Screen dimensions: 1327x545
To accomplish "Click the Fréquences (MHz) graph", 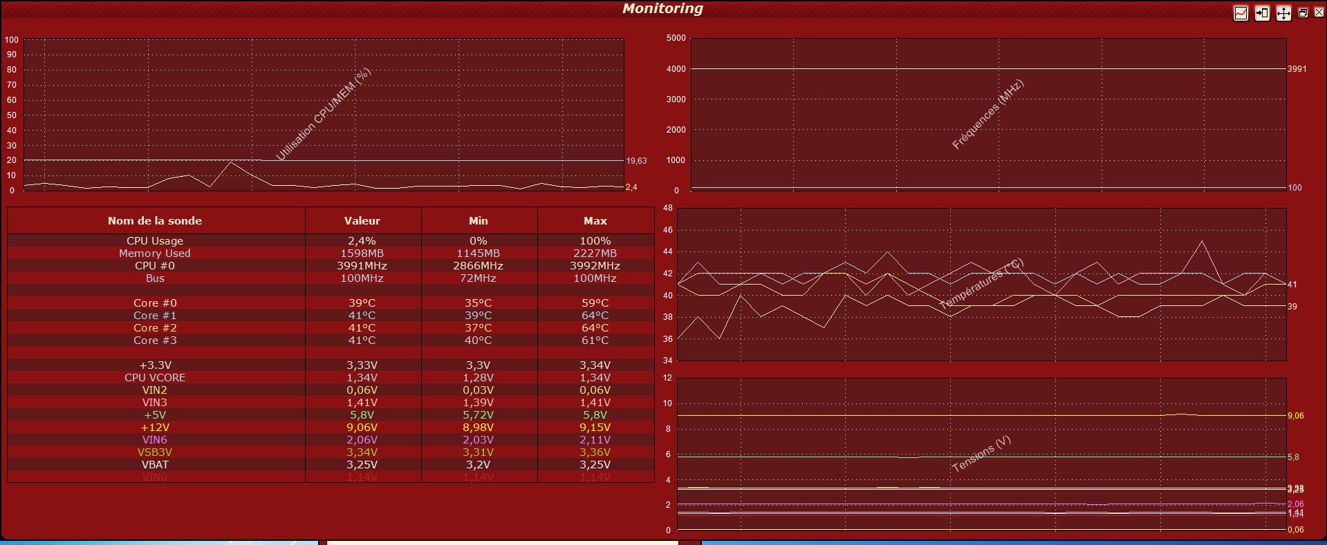I will click(x=988, y=115).
